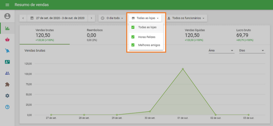273x126 pixels.
Task: Select the Vendas líquidas summary tab
Action: pos(195,35)
